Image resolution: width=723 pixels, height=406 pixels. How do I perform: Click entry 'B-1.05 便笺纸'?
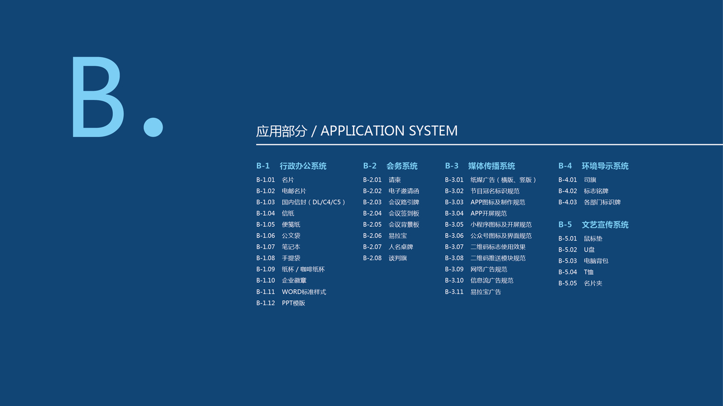pyautogui.click(x=278, y=225)
